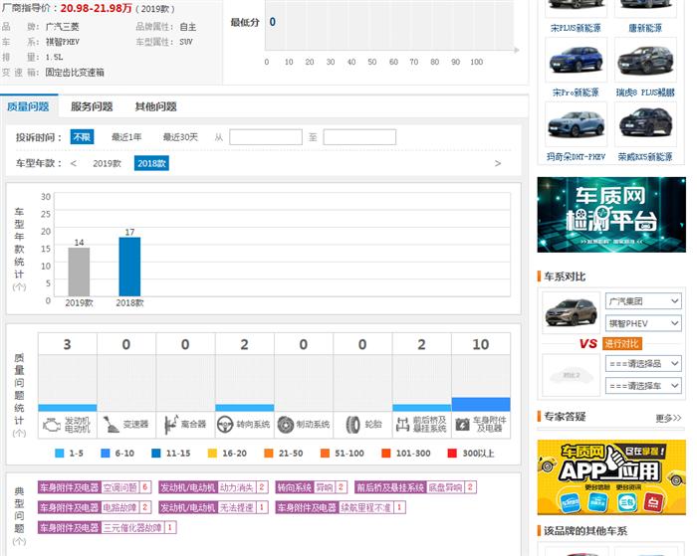Viewport: 697px width, 556px height.
Task: Filter complaints by 最近30天
Action: [180, 137]
